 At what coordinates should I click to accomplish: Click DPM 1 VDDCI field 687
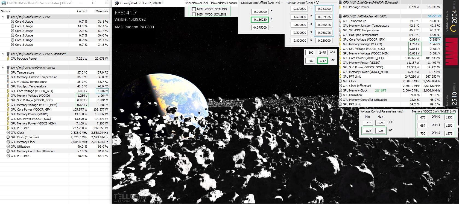point(423,126)
